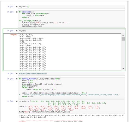
Task: Click the line 'return colbin'
Action: point(28,96)
